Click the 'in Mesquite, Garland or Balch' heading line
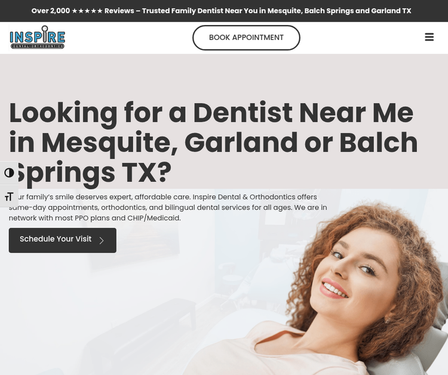This screenshot has height=375, width=448. (x=213, y=143)
